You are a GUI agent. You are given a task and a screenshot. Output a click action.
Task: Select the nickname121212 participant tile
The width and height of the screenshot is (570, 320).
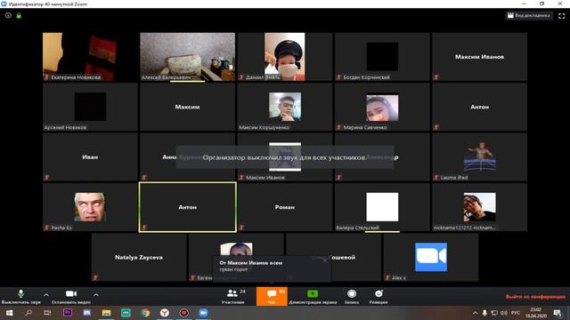[479, 207]
